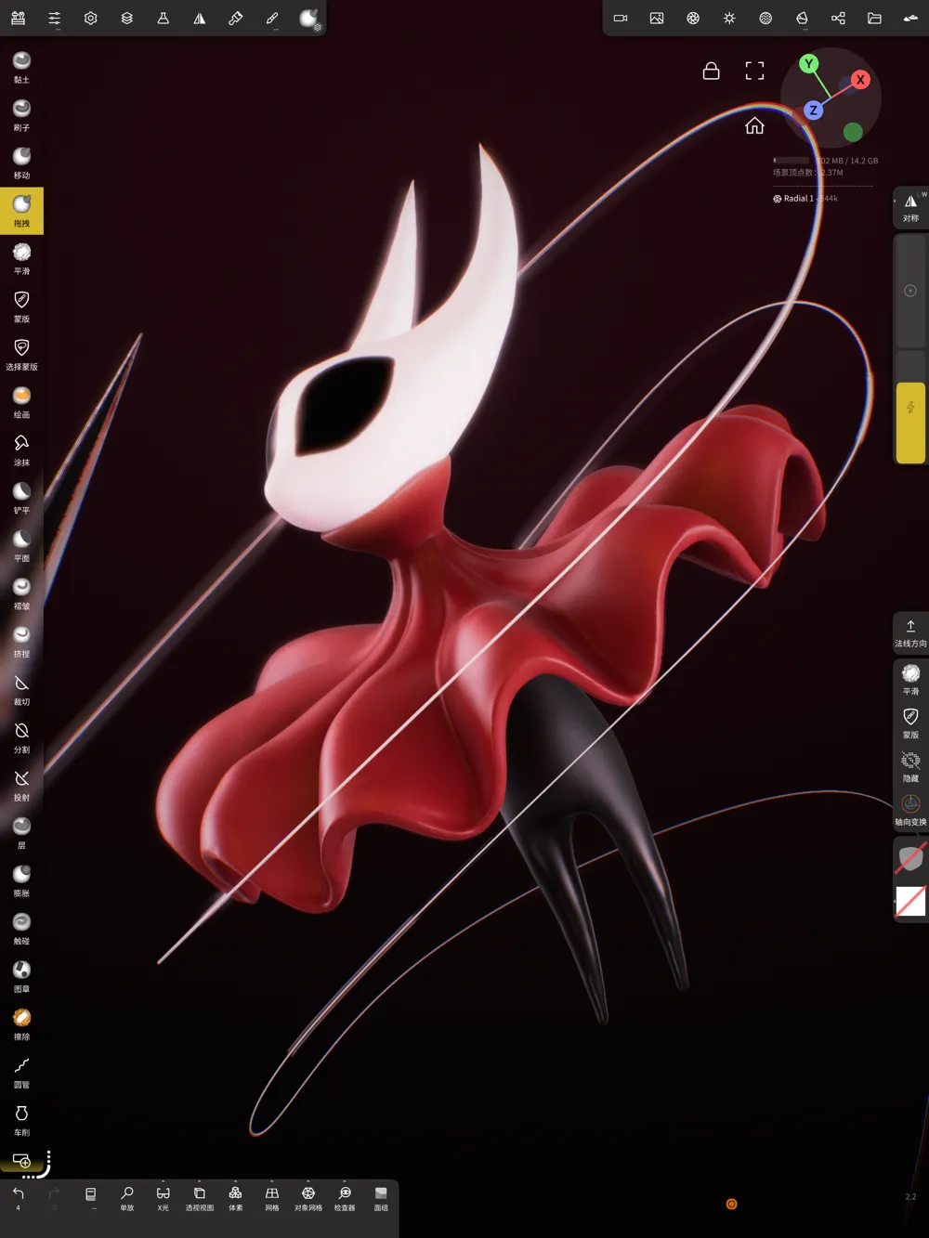Open the scene menu at top-left corner
929x1238 pixels.
tap(18, 18)
